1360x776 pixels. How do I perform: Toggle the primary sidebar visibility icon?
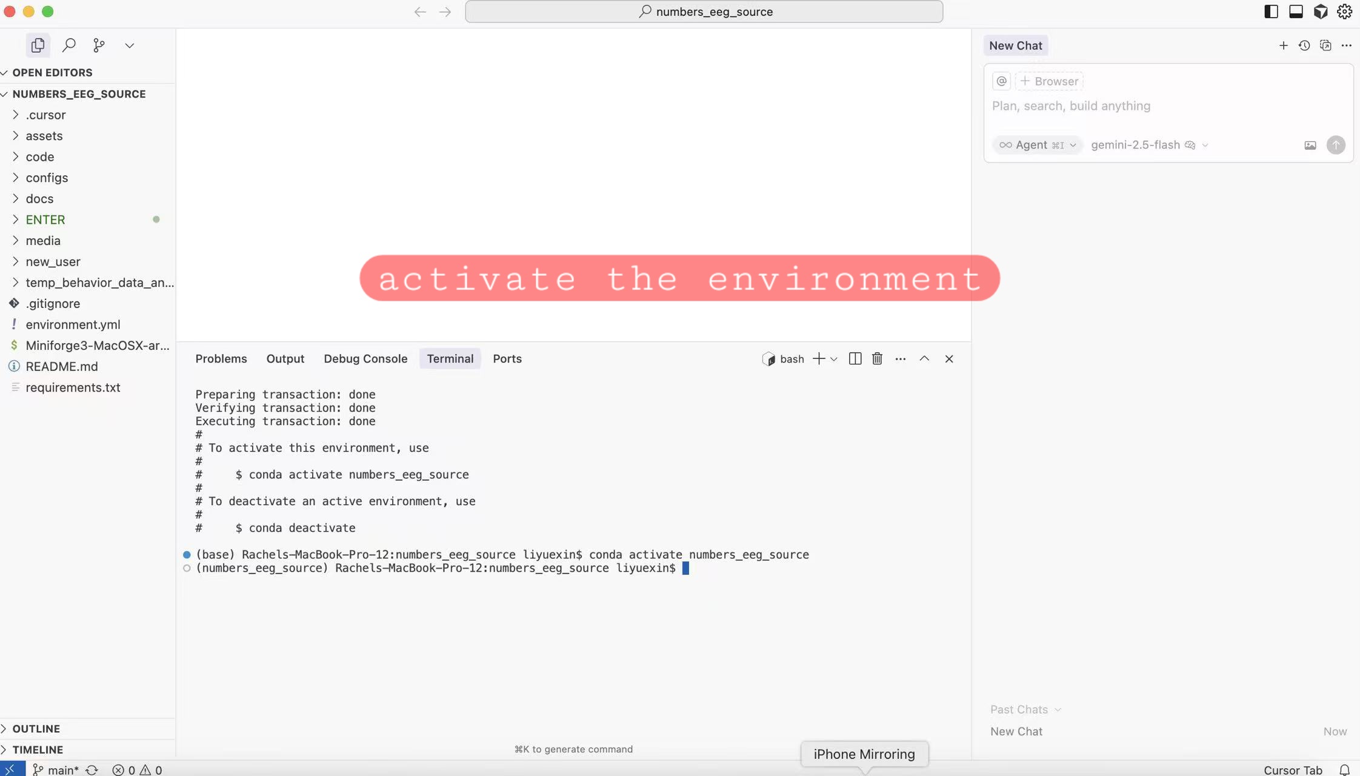tap(1272, 11)
